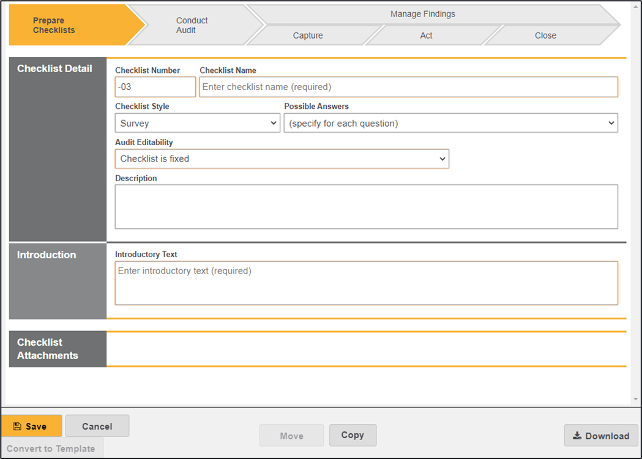Click the Save button with disk icon

tap(31, 427)
